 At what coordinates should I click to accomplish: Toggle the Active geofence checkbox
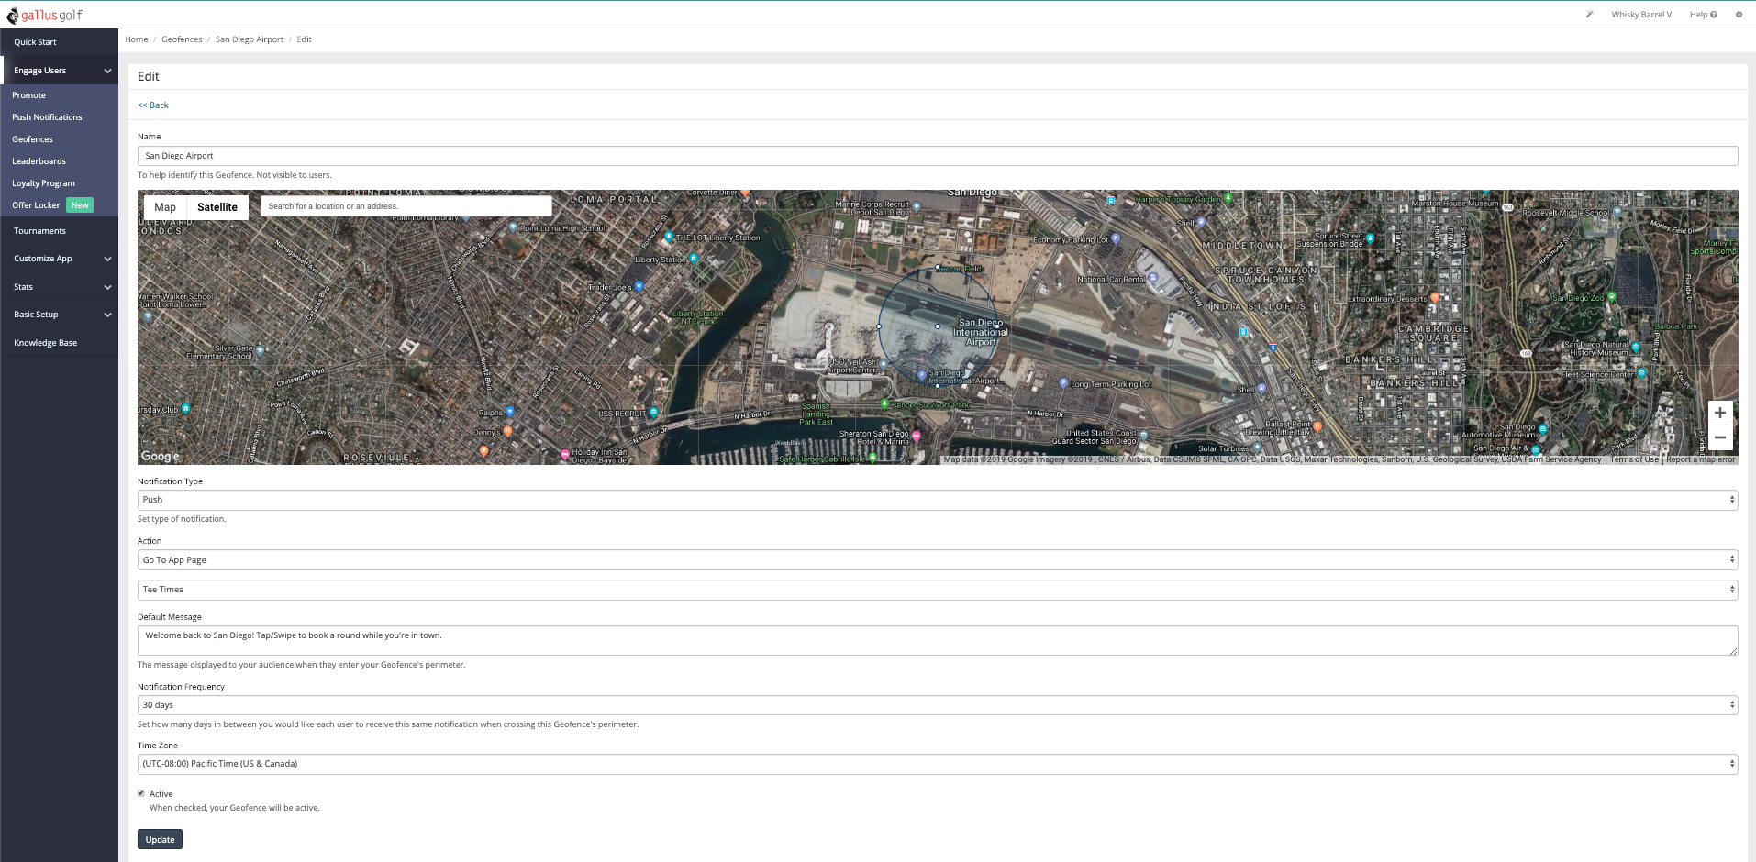point(141,793)
